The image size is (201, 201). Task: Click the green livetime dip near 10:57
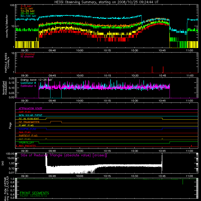point(183,182)
